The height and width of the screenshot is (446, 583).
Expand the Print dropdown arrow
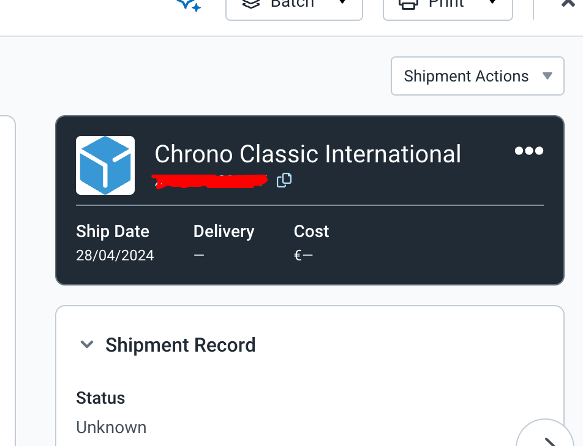pyautogui.click(x=492, y=2)
